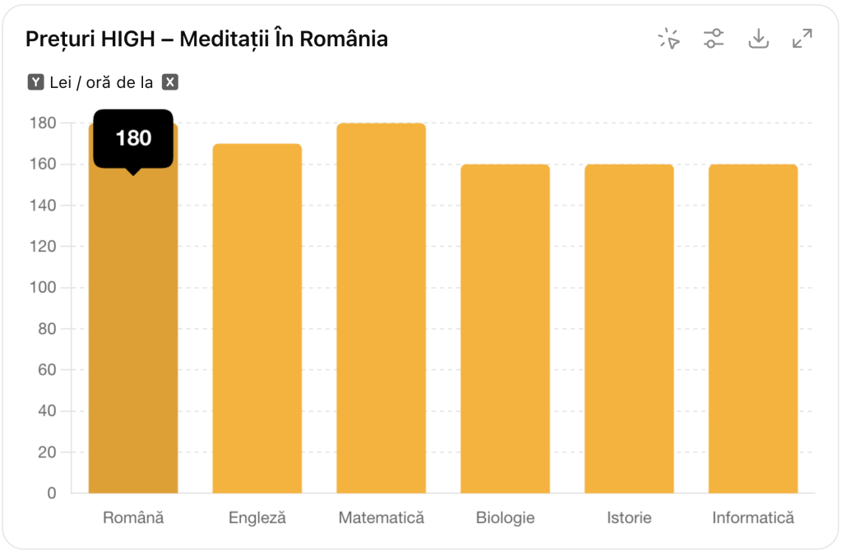The height and width of the screenshot is (552, 842).
Task: Click the Y axis badge icon
Action: [x=35, y=82]
